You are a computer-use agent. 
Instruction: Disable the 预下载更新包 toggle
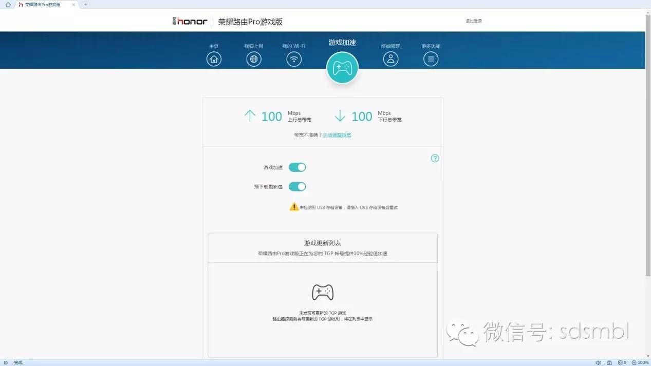click(297, 186)
